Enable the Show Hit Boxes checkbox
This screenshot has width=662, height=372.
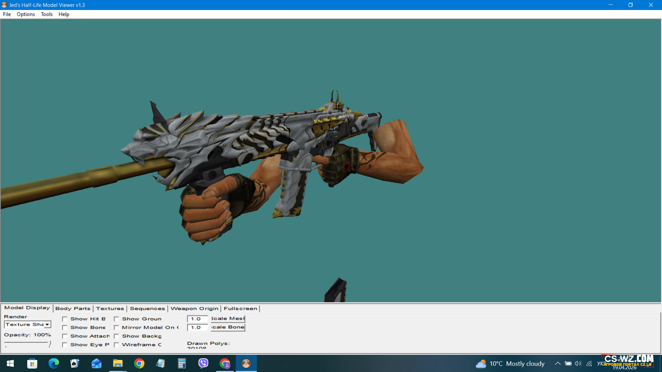[x=65, y=319]
